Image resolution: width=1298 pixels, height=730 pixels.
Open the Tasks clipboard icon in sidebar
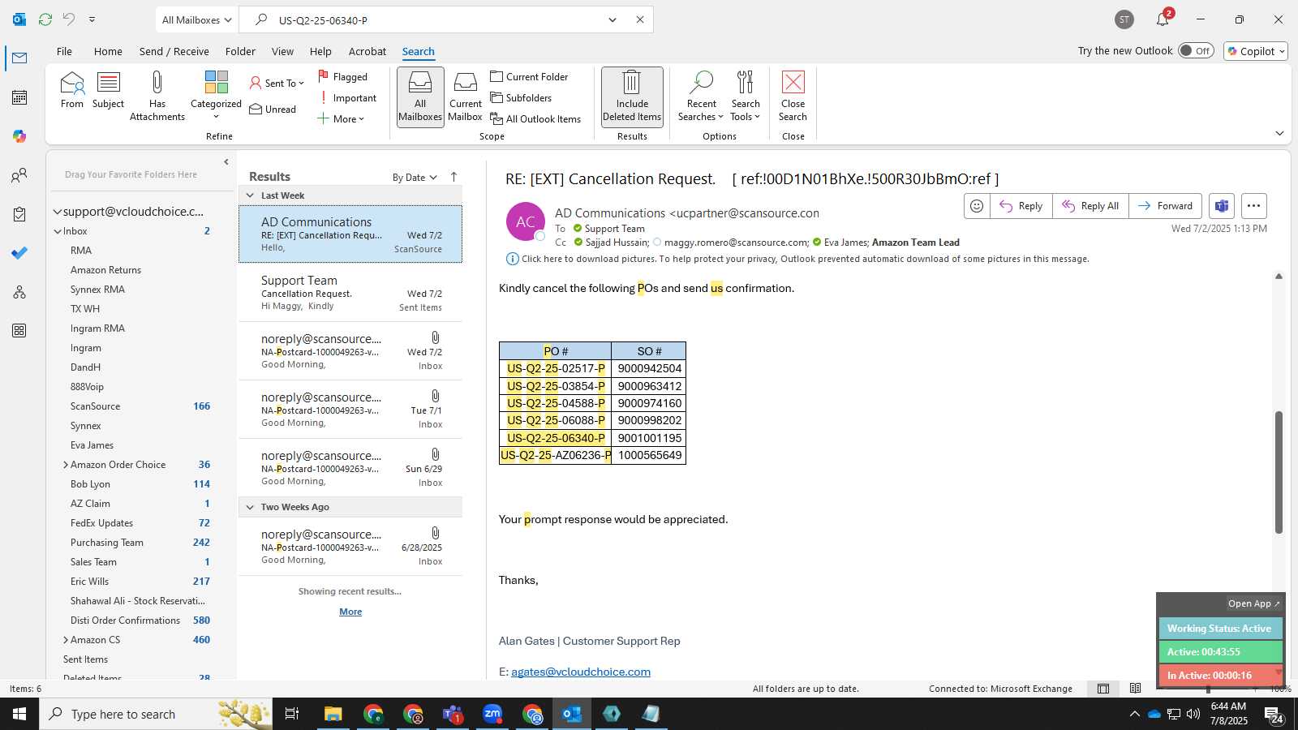click(x=19, y=214)
